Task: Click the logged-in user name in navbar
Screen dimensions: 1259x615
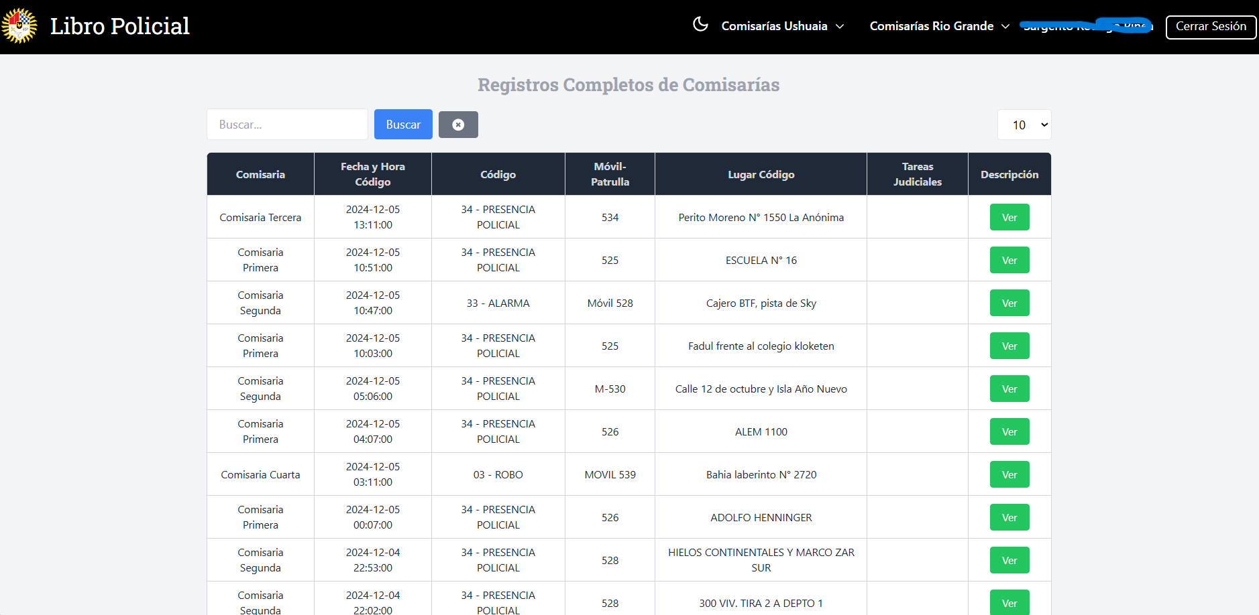Action: (x=1086, y=26)
